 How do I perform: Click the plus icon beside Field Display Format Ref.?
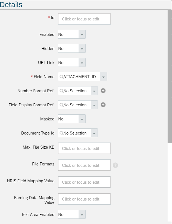coord(103,105)
